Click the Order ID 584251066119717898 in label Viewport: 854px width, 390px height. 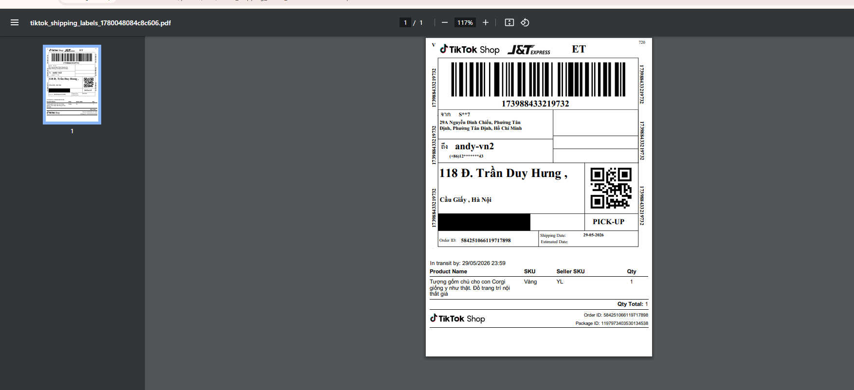click(x=486, y=240)
